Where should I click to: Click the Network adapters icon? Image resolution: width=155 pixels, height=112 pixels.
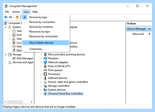(45, 62)
